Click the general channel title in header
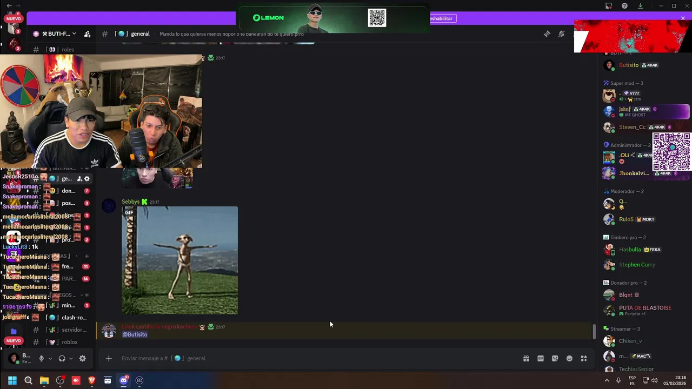Image resolution: width=692 pixels, height=389 pixels. tap(140, 33)
